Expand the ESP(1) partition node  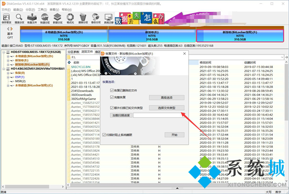point(8,77)
